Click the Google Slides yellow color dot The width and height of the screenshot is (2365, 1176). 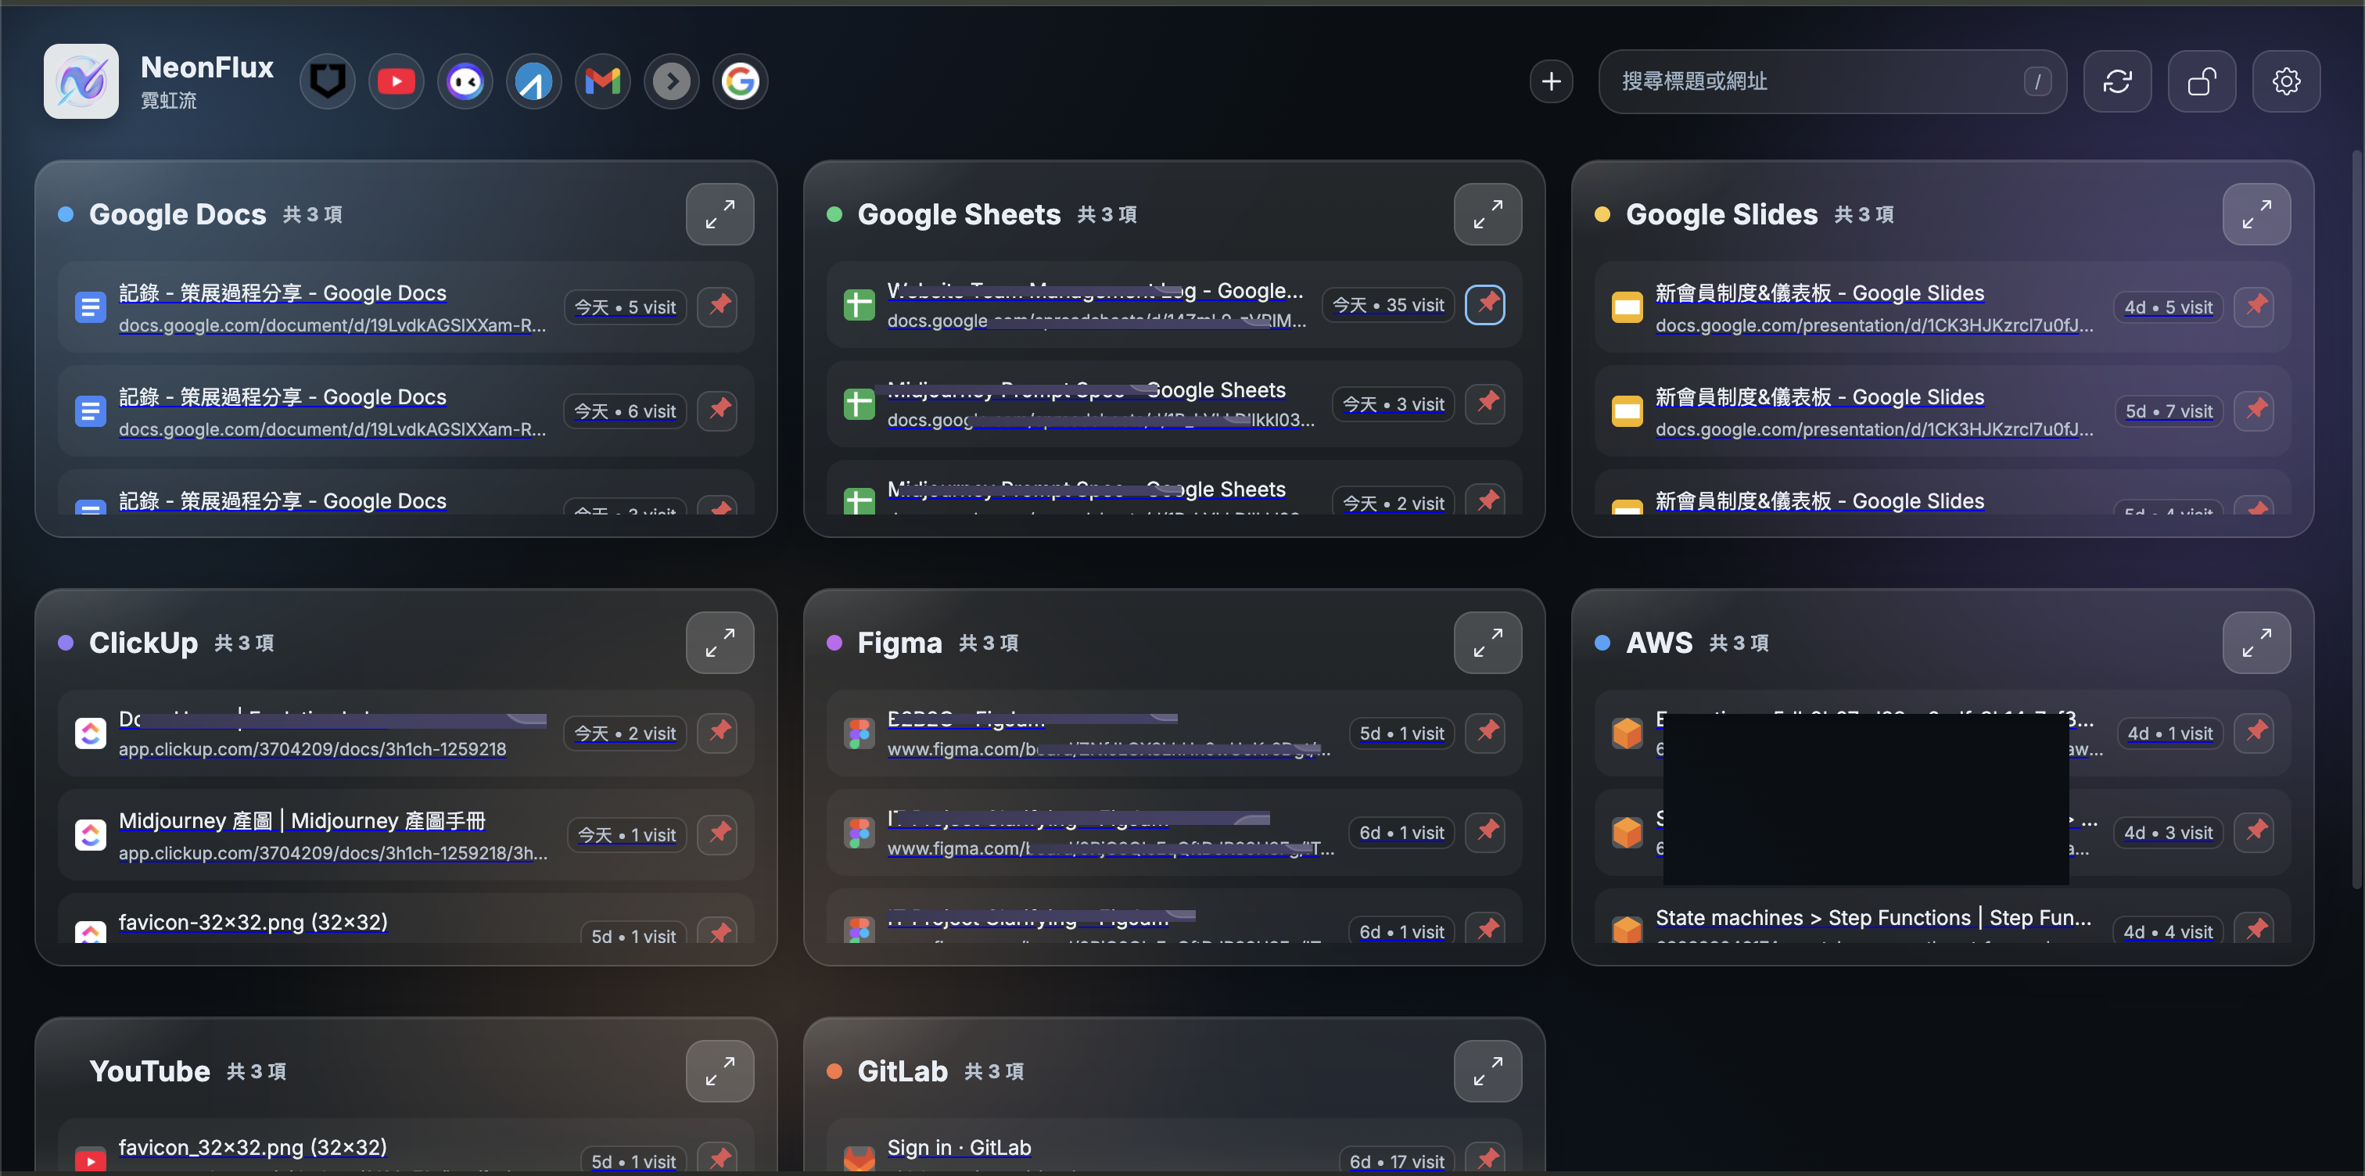pyautogui.click(x=1602, y=215)
